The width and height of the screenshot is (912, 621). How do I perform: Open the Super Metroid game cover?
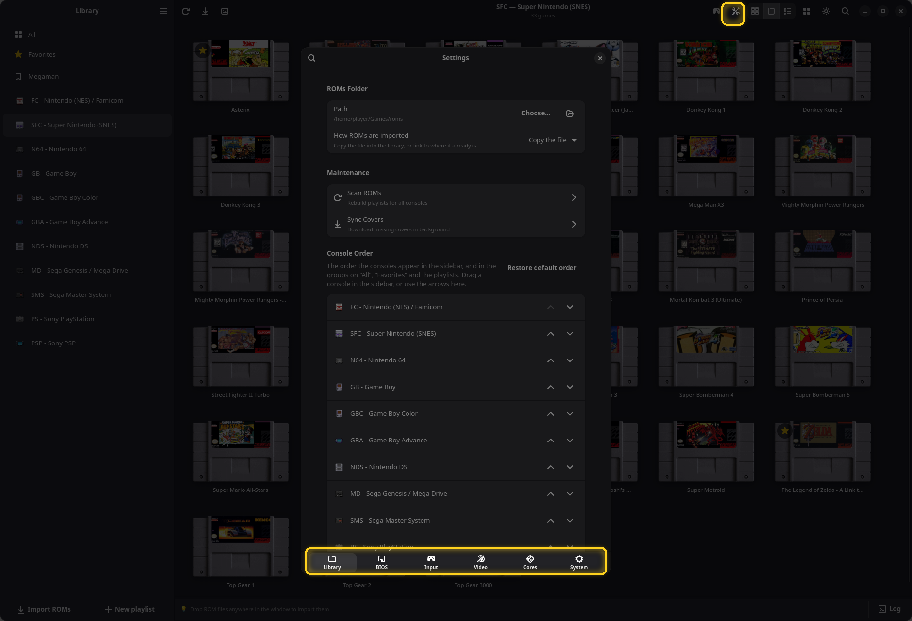tap(706, 451)
